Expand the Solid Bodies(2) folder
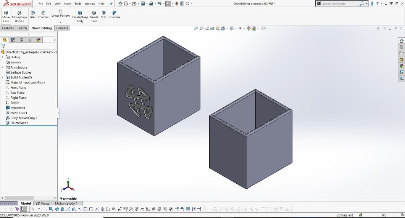Viewport: 405px width, 218px height. [x=3, y=77]
